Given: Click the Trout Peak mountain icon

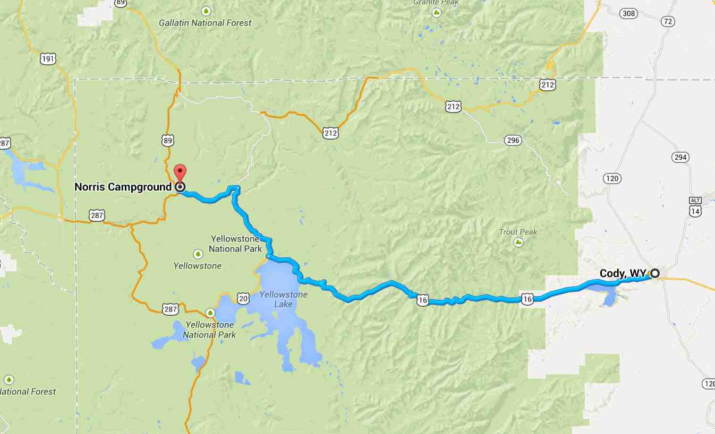Looking at the screenshot, I should (518, 242).
